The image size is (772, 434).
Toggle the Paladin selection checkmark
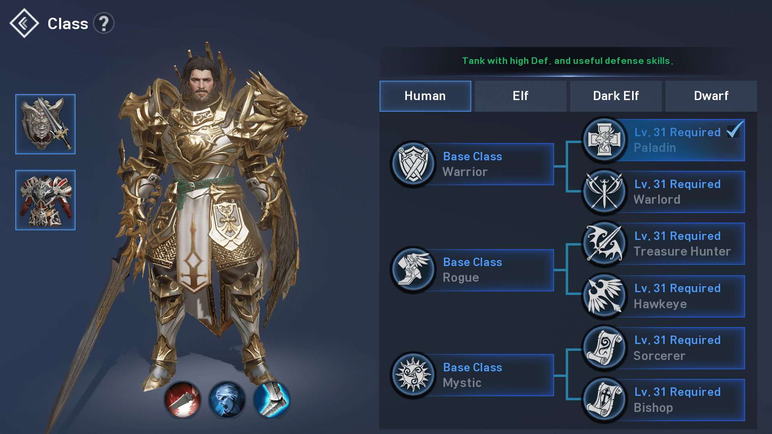click(734, 130)
